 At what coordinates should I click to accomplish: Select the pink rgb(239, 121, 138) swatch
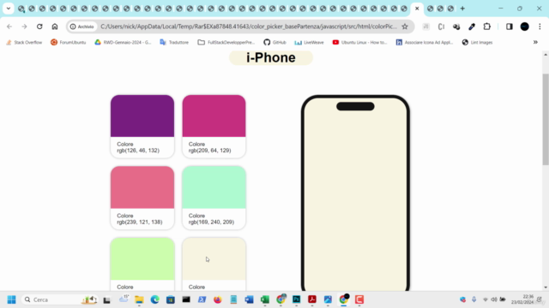point(142,187)
